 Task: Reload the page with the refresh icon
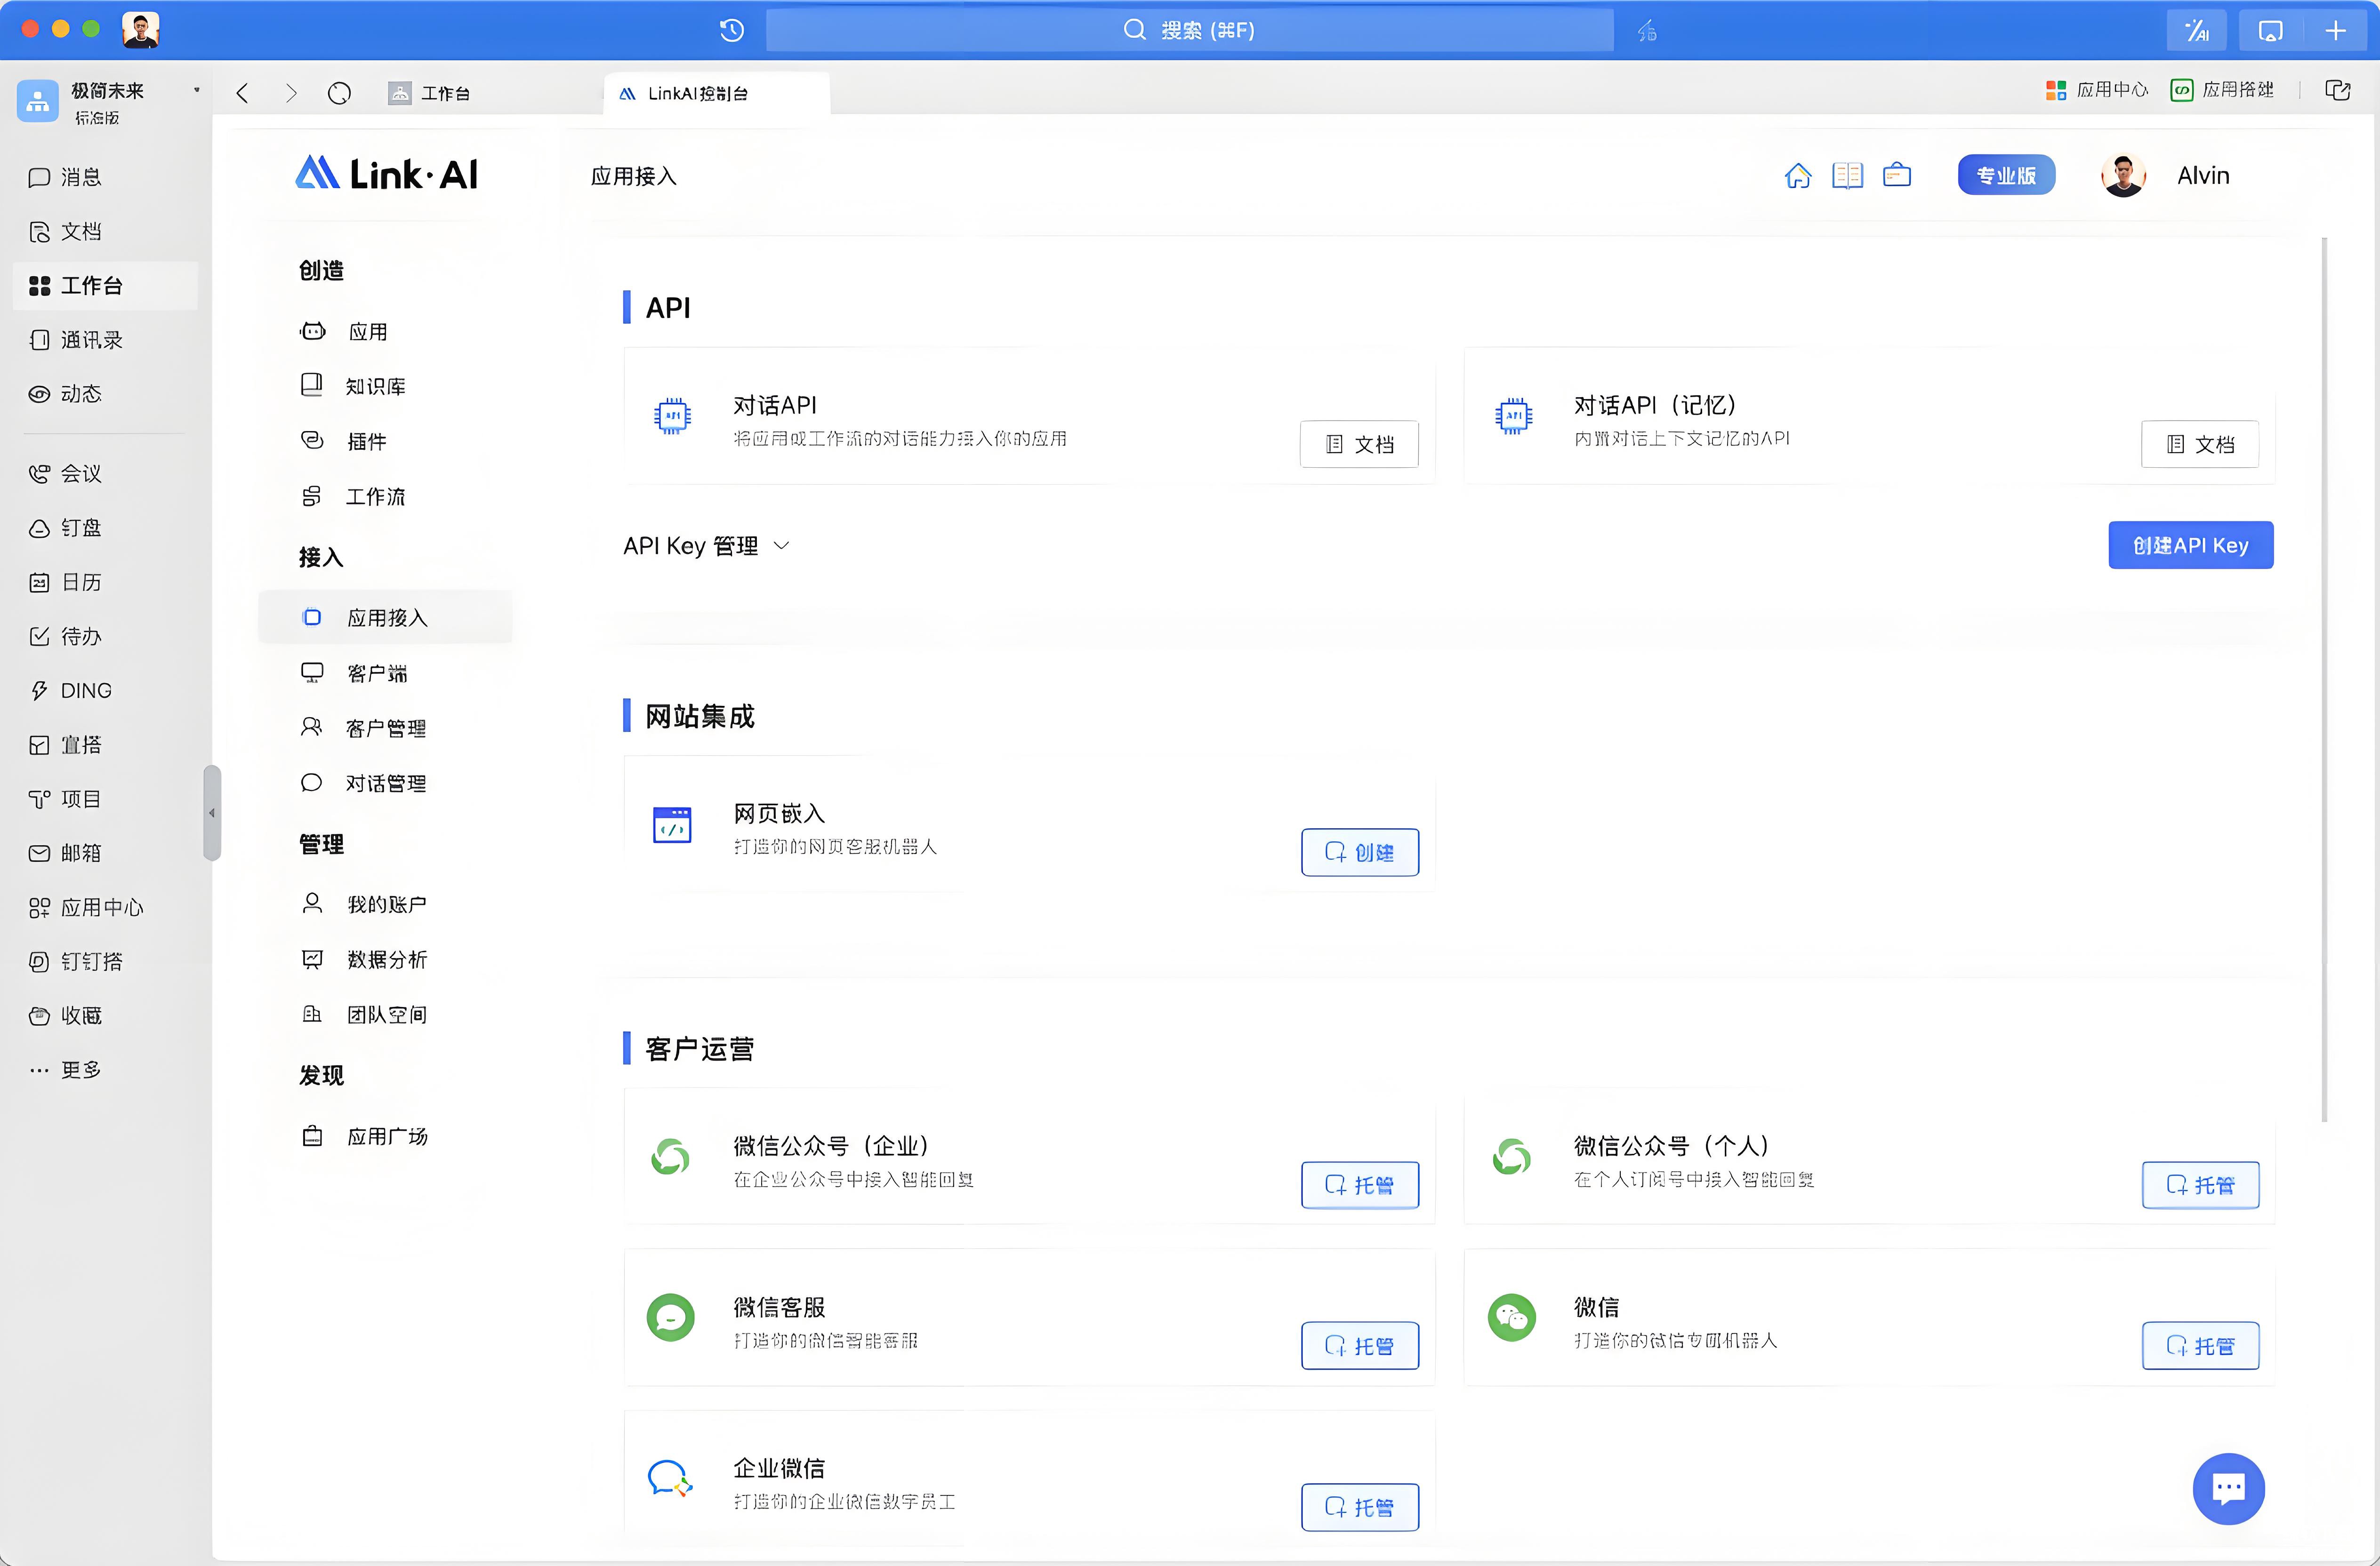(x=339, y=93)
